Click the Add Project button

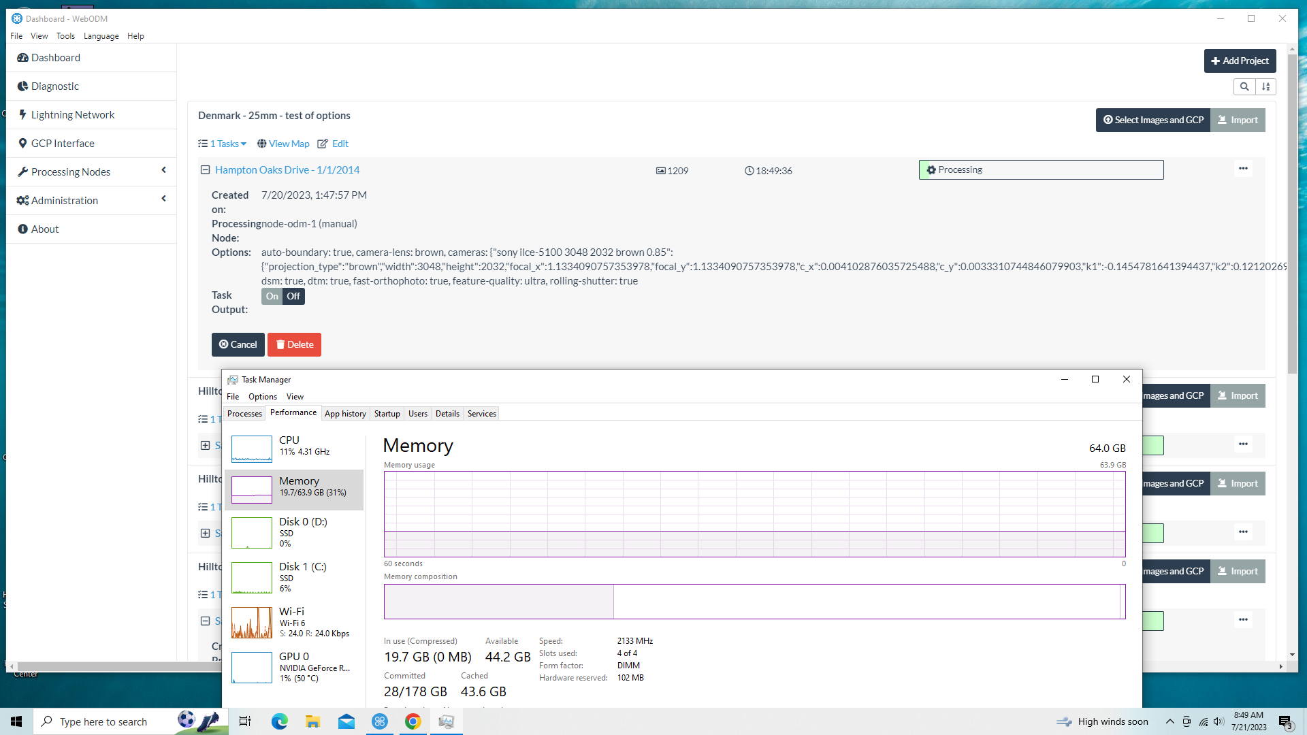(1239, 61)
